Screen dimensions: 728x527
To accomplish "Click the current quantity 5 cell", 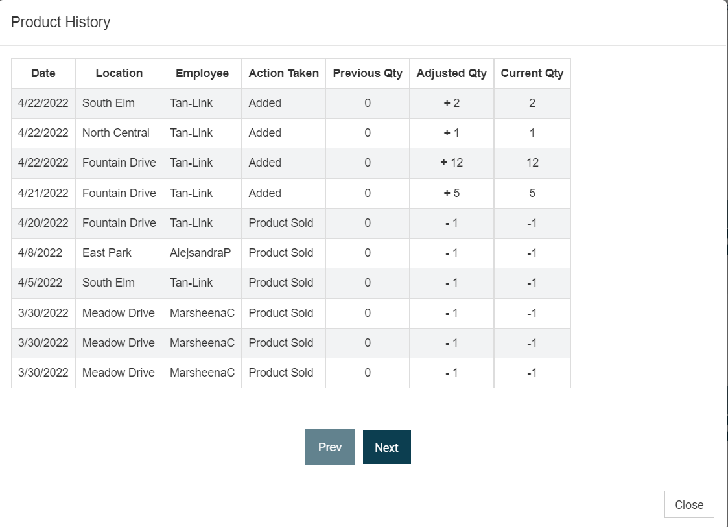I will point(532,193).
